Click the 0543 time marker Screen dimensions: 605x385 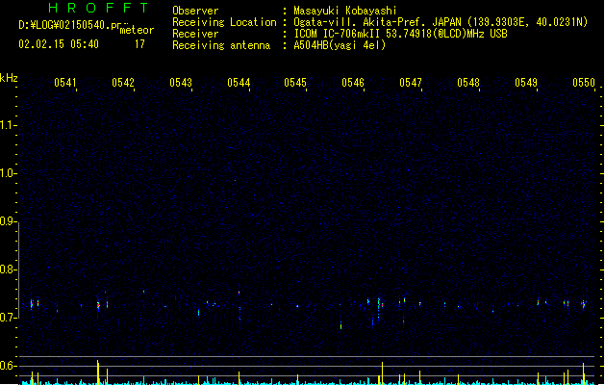(x=181, y=83)
